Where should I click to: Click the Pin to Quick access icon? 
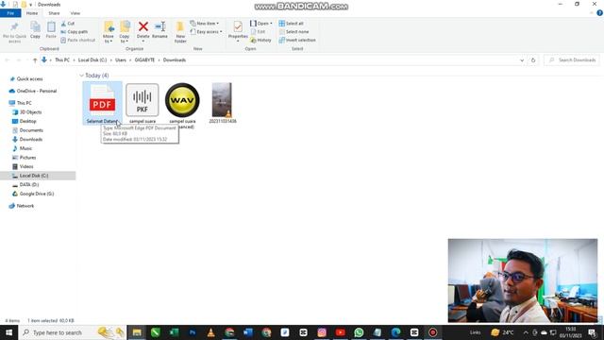click(15, 31)
